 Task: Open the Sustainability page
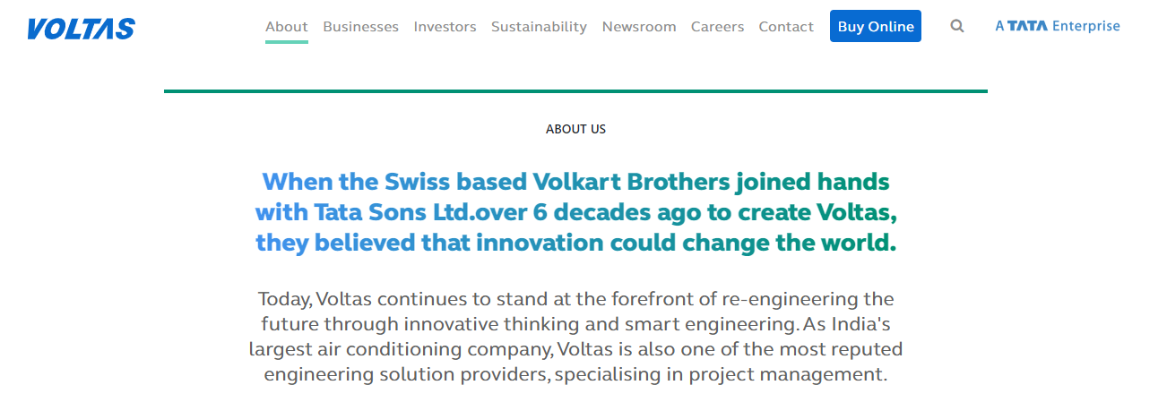[x=539, y=27]
